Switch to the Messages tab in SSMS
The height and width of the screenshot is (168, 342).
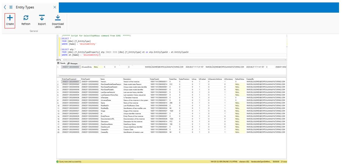point(72,63)
